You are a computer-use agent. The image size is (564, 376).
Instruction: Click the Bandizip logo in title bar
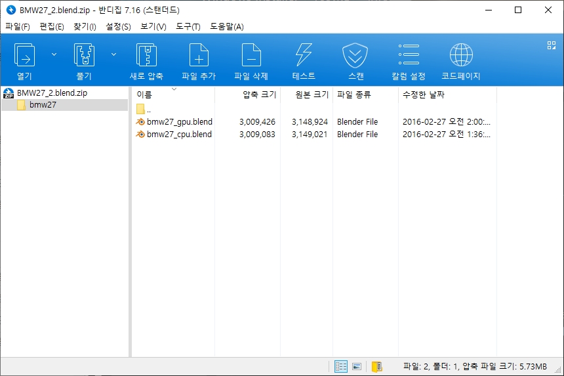(x=11, y=10)
